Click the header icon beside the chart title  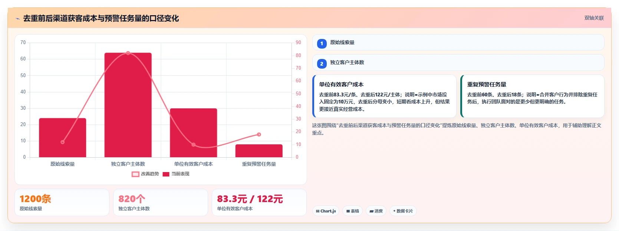pos(17,19)
